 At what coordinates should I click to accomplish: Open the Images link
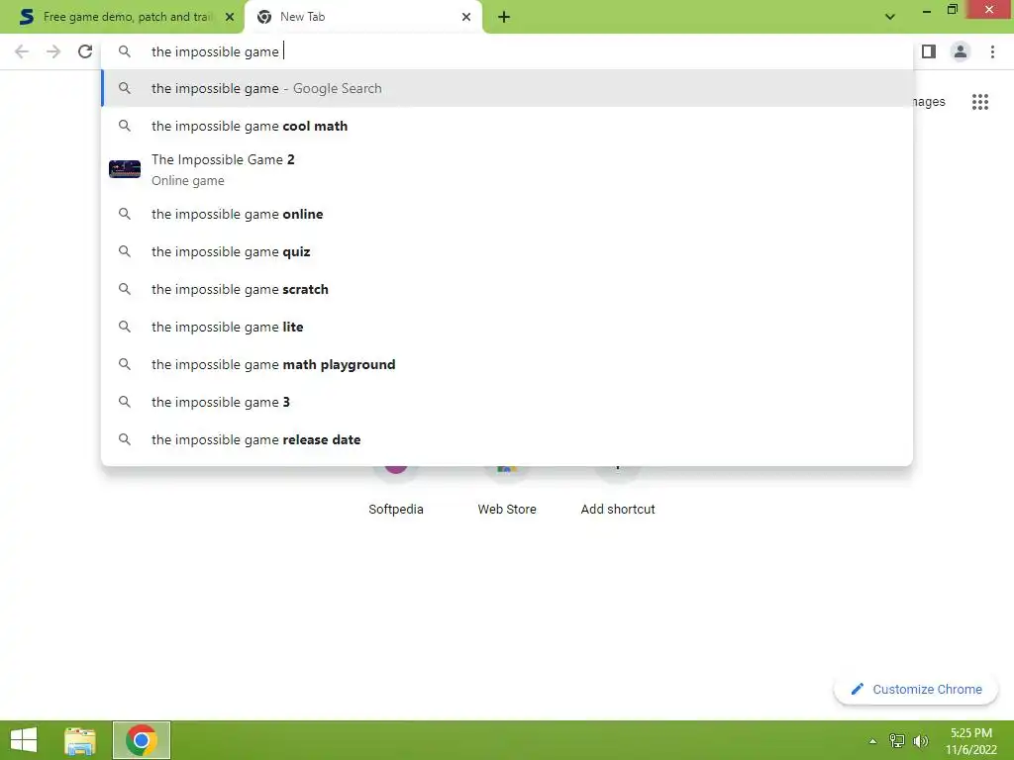pos(929,102)
